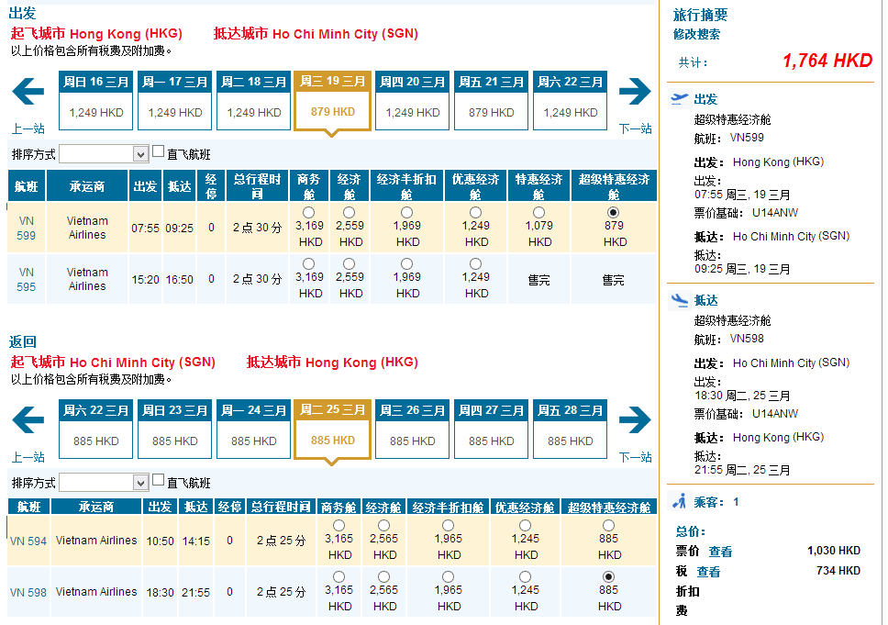Screen dimensions: 888x625
Task: Click the view link next to tax (税)
Action: [x=708, y=571]
